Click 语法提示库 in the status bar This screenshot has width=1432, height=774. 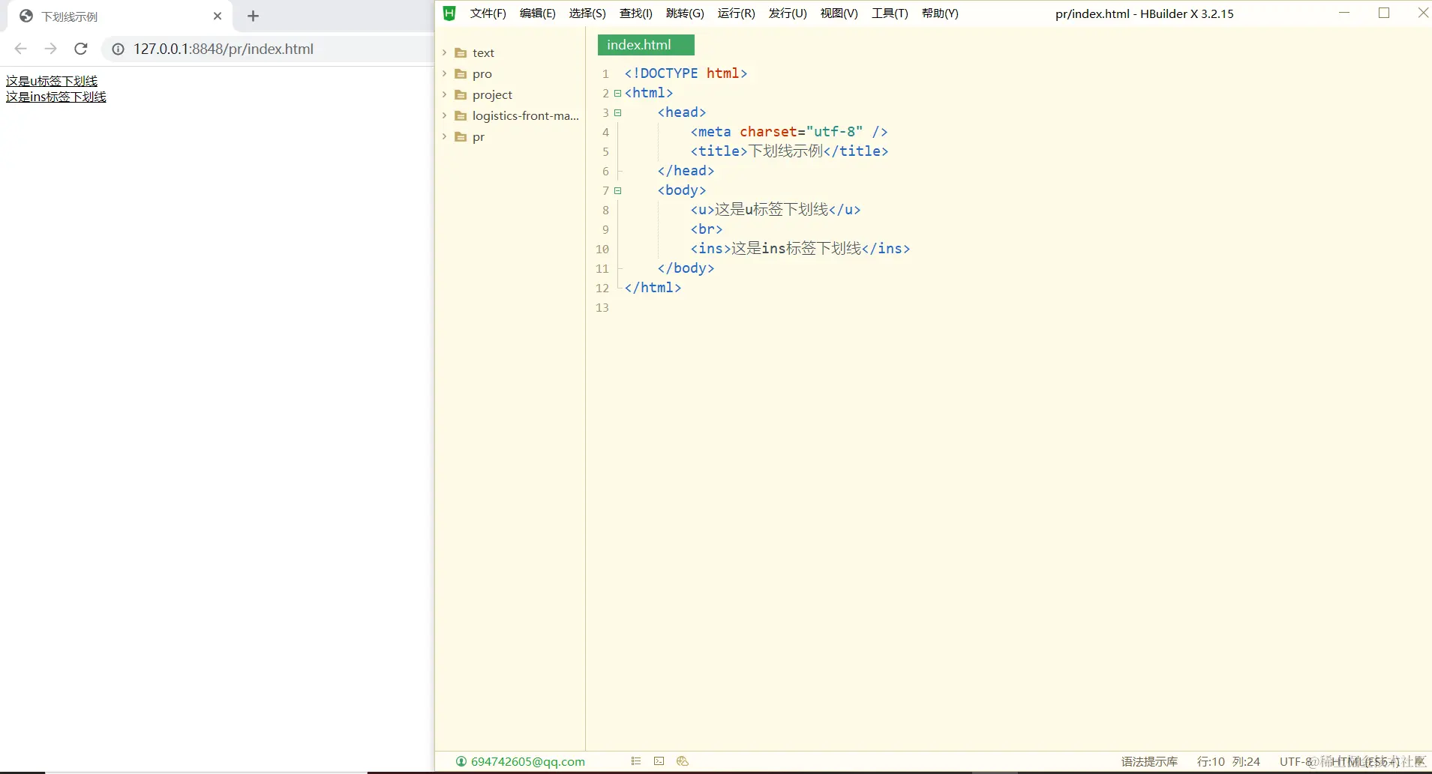click(x=1149, y=761)
